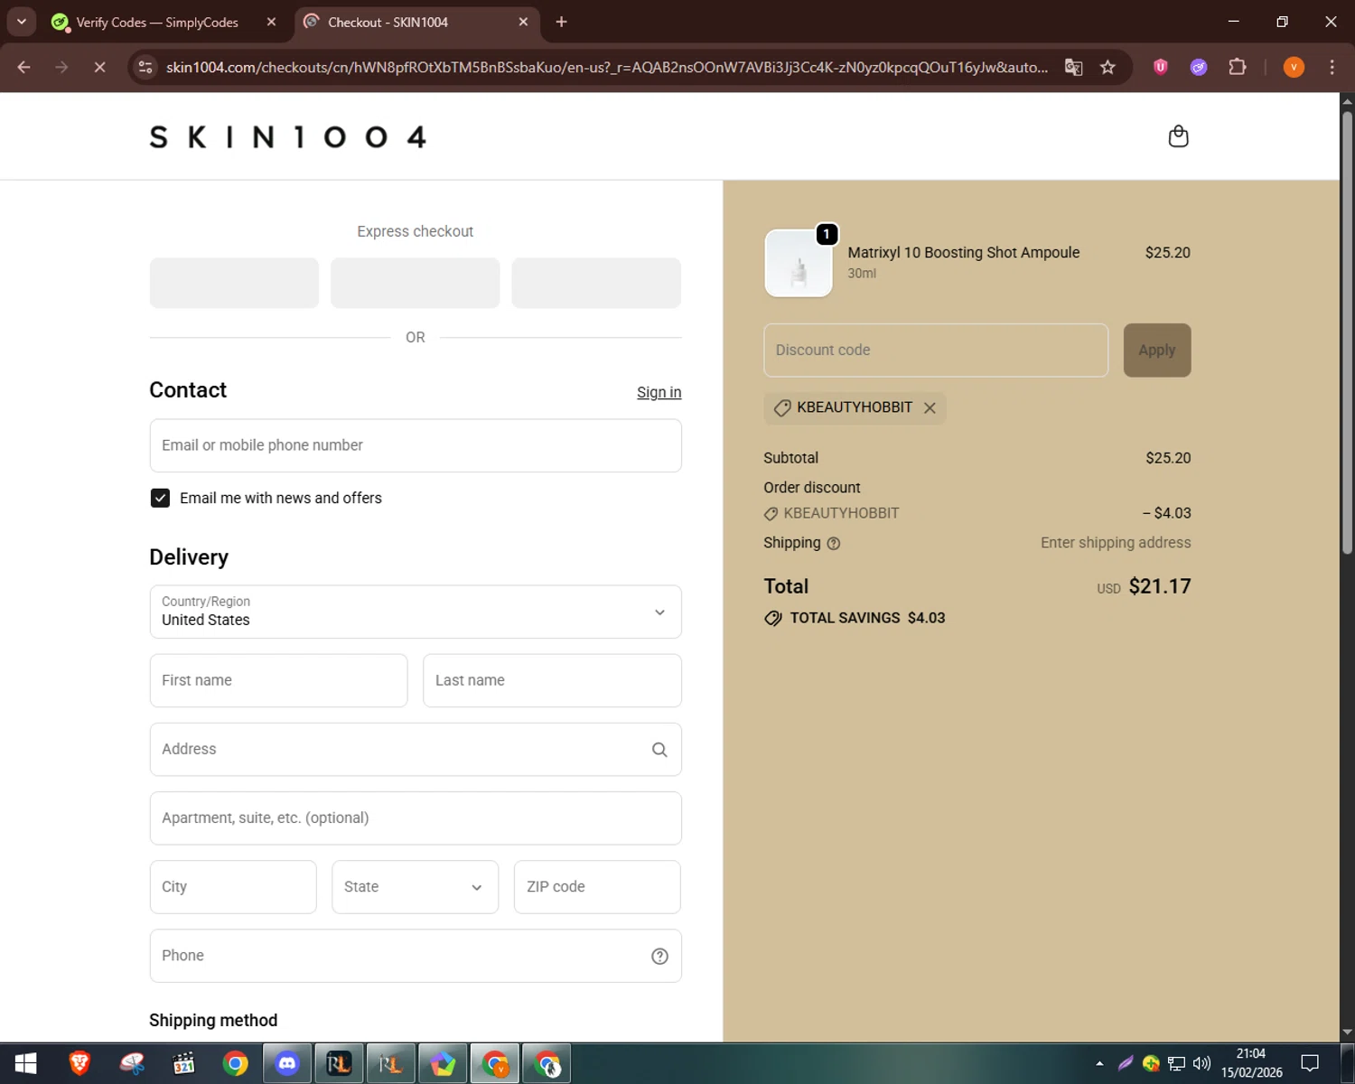Click the Matrixyl 10 Boosting Shot Ampoule thumbnail
The image size is (1355, 1084).
pos(799,263)
